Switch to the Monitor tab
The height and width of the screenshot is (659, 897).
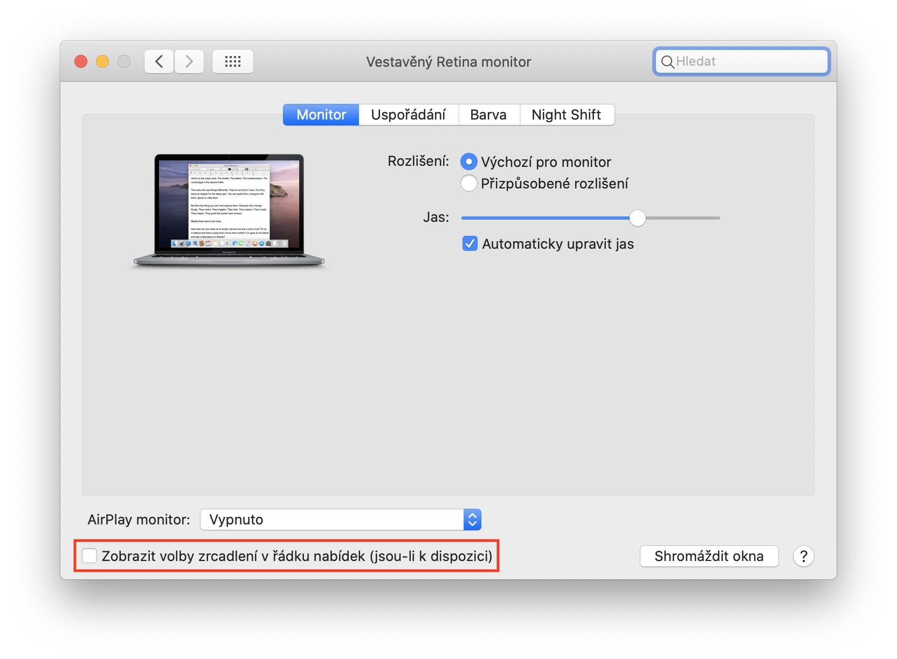[x=321, y=115]
